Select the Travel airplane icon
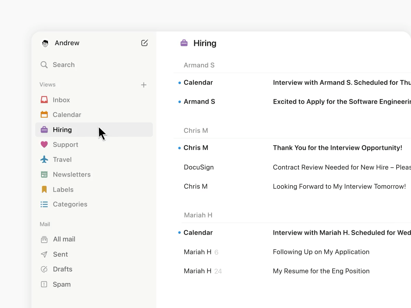This screenshot has height=308, width=411. click(x=44, y=159)
